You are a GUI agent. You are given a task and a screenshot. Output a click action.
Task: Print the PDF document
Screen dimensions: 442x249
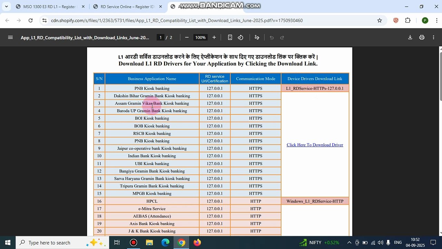pyautogui.click(x=422, y=37)
